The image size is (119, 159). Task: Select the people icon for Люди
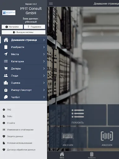click(x=6, y=76)
